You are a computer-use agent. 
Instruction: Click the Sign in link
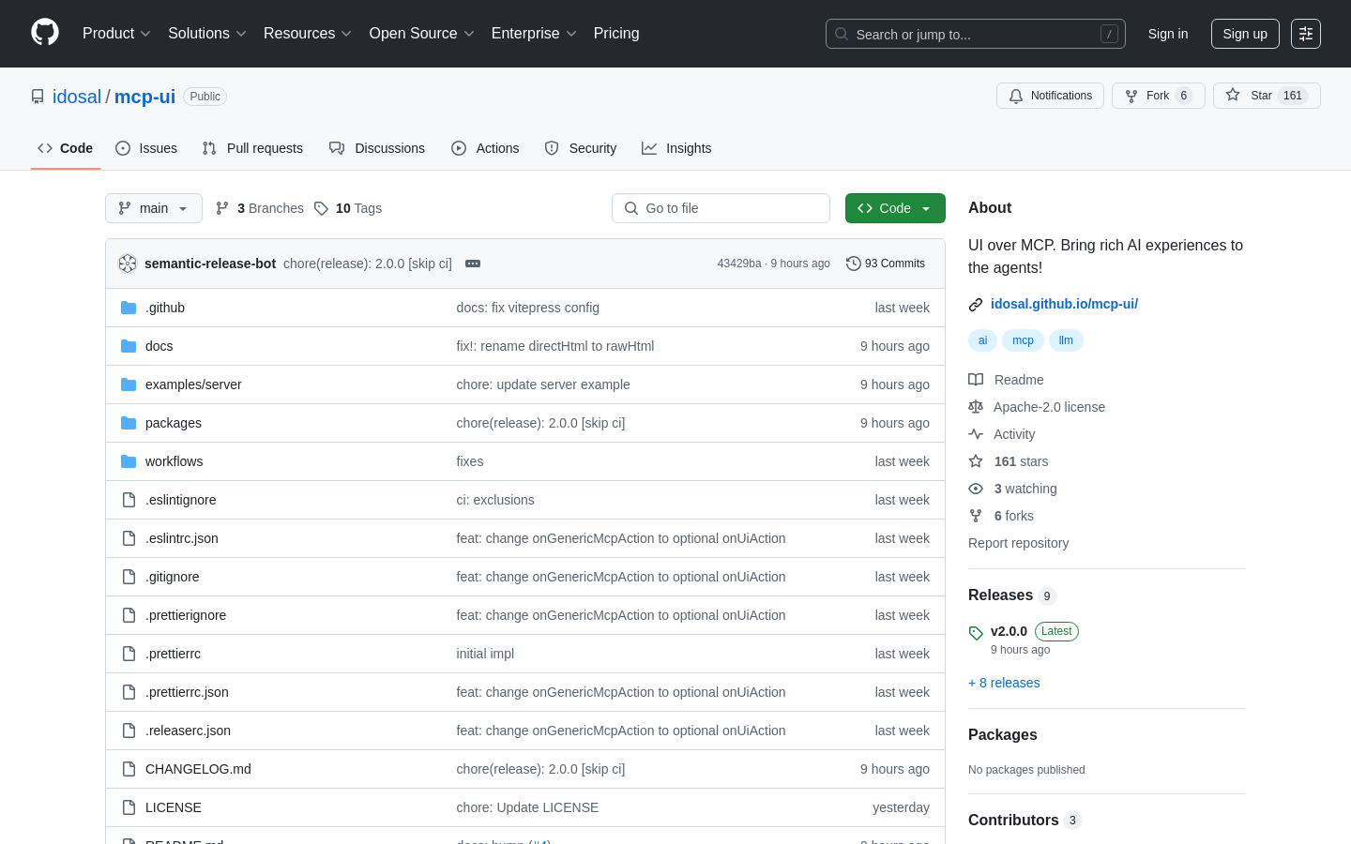pyautogui.click(x=1168, y=34)
